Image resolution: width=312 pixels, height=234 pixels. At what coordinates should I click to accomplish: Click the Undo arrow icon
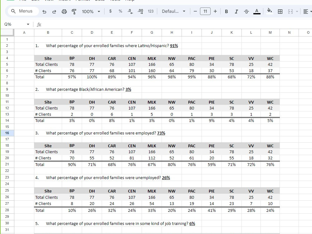pos(44,12)
